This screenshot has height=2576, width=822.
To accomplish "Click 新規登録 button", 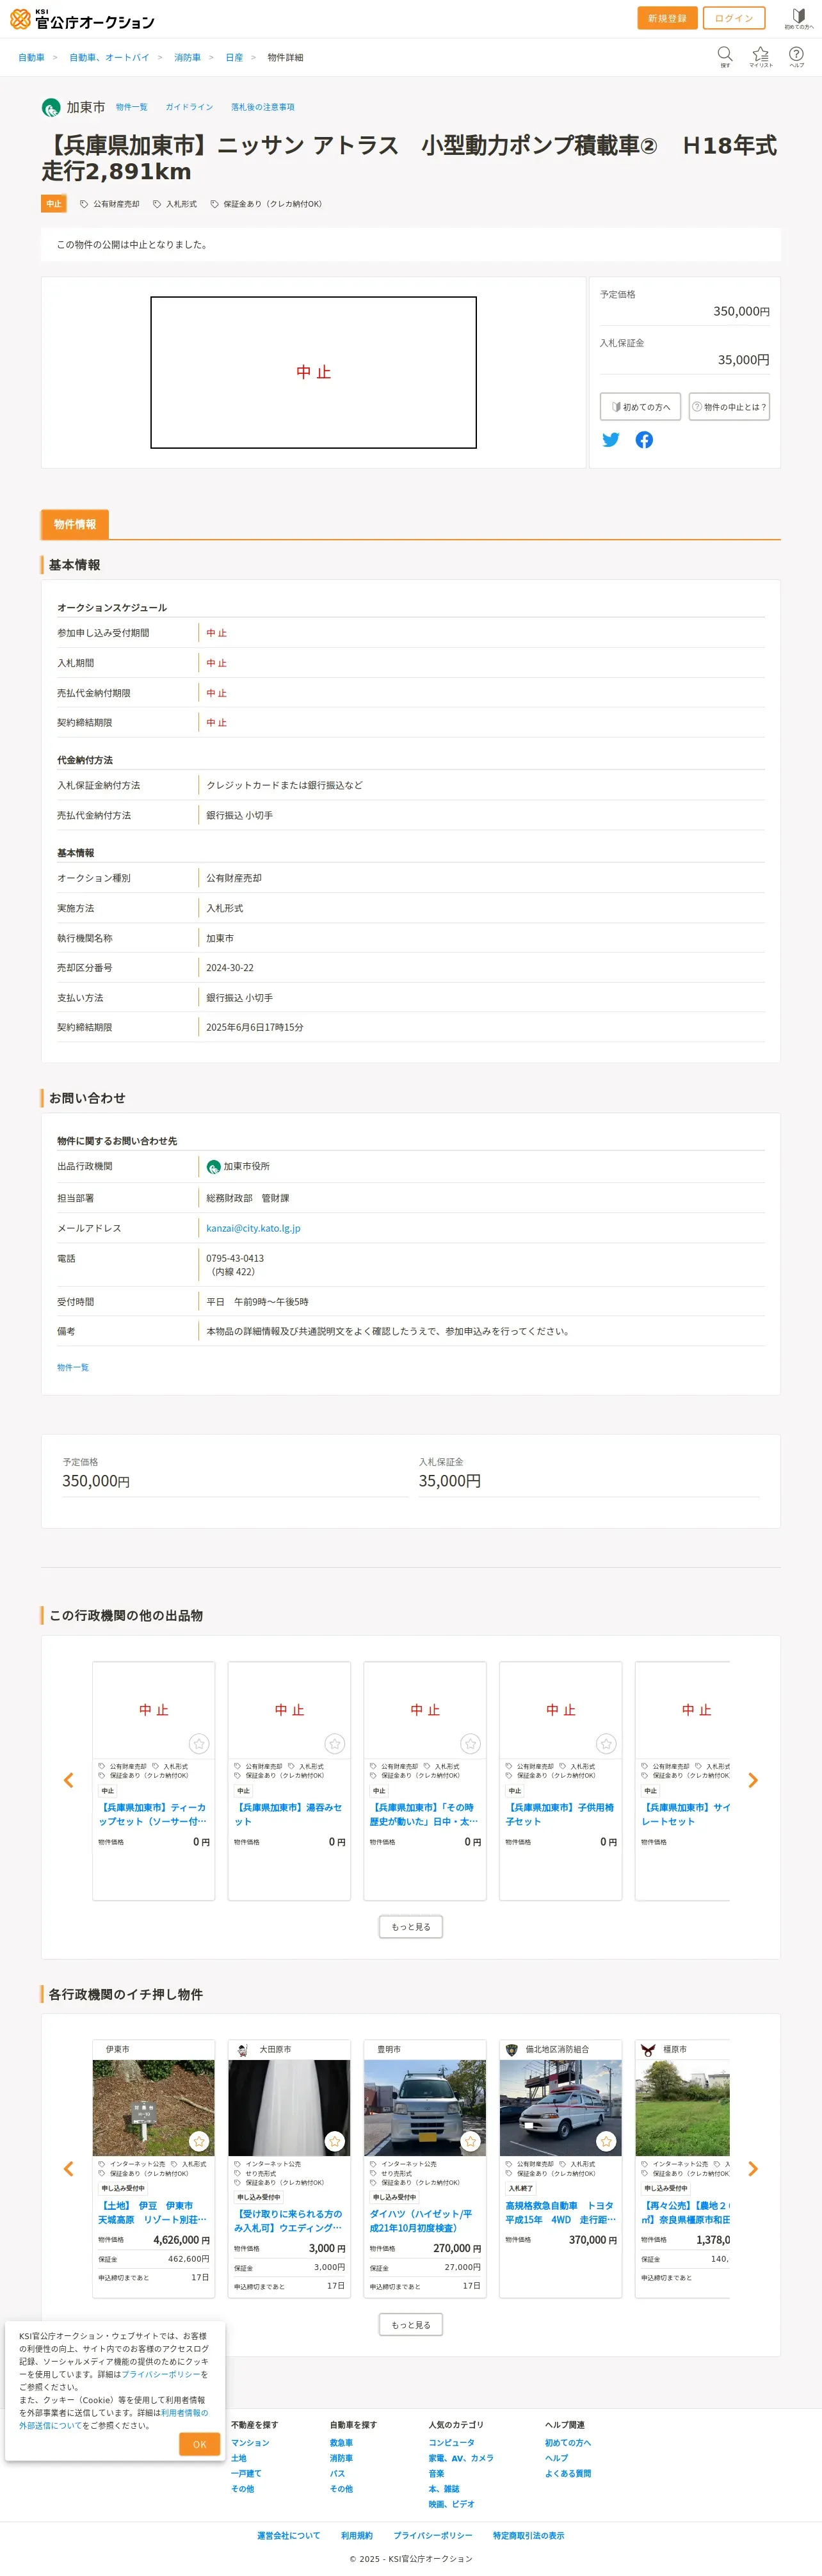I will click(667, 18).
